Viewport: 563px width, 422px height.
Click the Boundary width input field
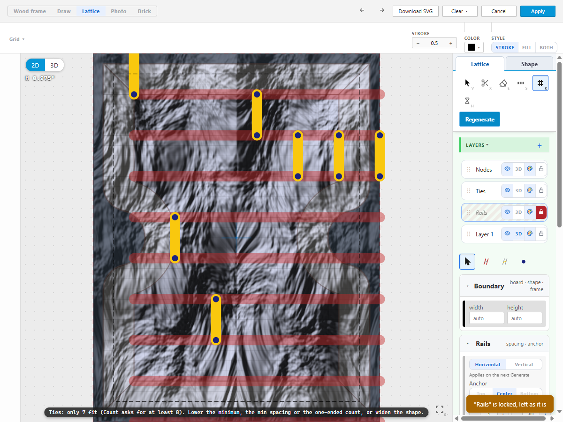pos(487,318)
